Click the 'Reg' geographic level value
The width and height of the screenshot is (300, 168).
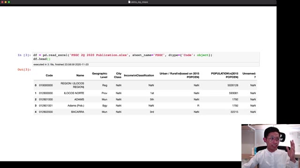[105, 85]
